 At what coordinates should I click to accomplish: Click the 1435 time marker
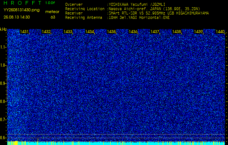(111, 32)
